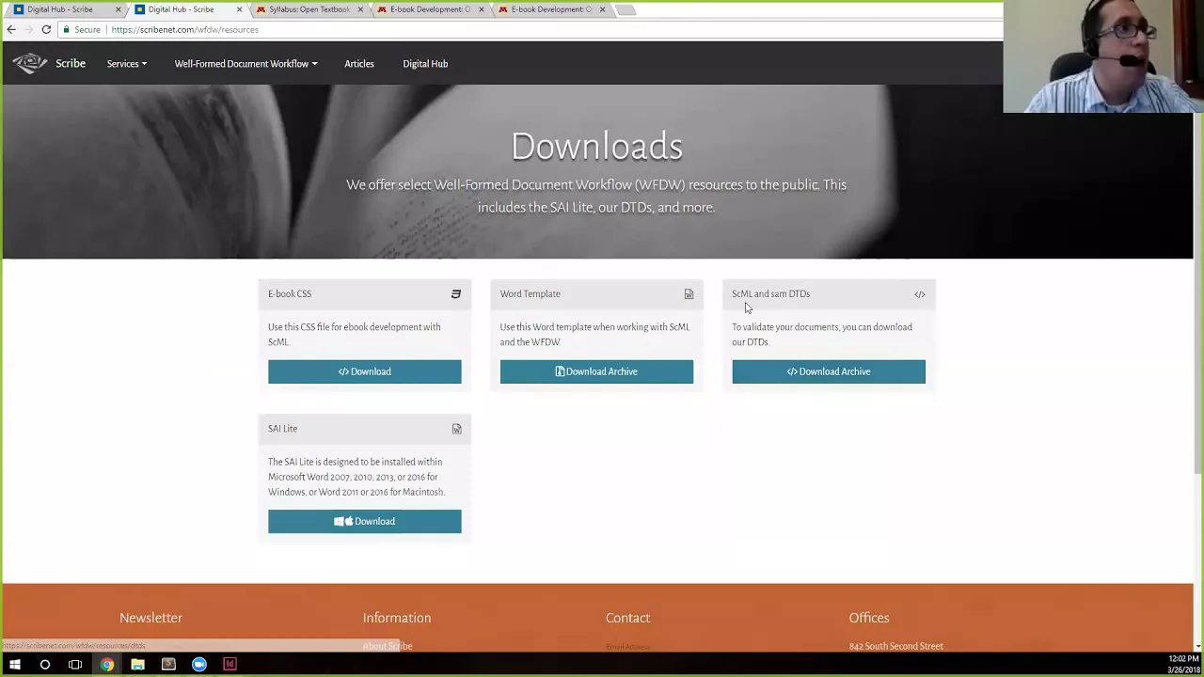Image resolution: width=1204 pixels, height=677 pixels.
Task: Close the Syllabus: Open Textbook tab
Action: pos(360,9)
